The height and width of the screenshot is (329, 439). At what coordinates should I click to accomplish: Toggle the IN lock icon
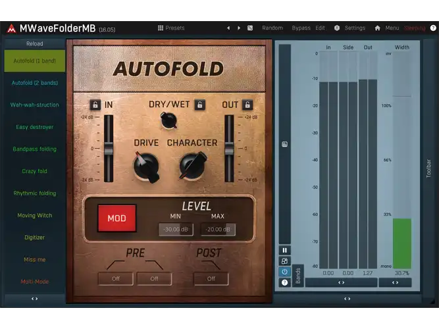coord(95,105)
